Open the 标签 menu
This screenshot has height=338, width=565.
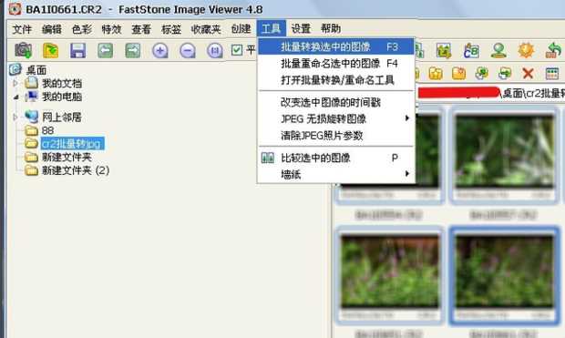click(x=171, y=29)
